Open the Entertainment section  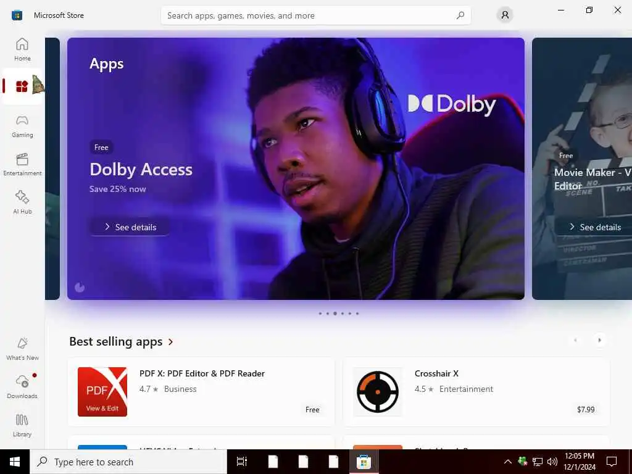(x=22, y=164)
